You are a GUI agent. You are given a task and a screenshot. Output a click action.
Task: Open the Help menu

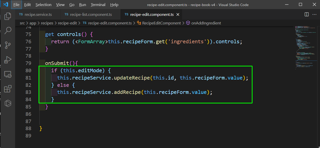pyautogui.click(x=114, y=5)
